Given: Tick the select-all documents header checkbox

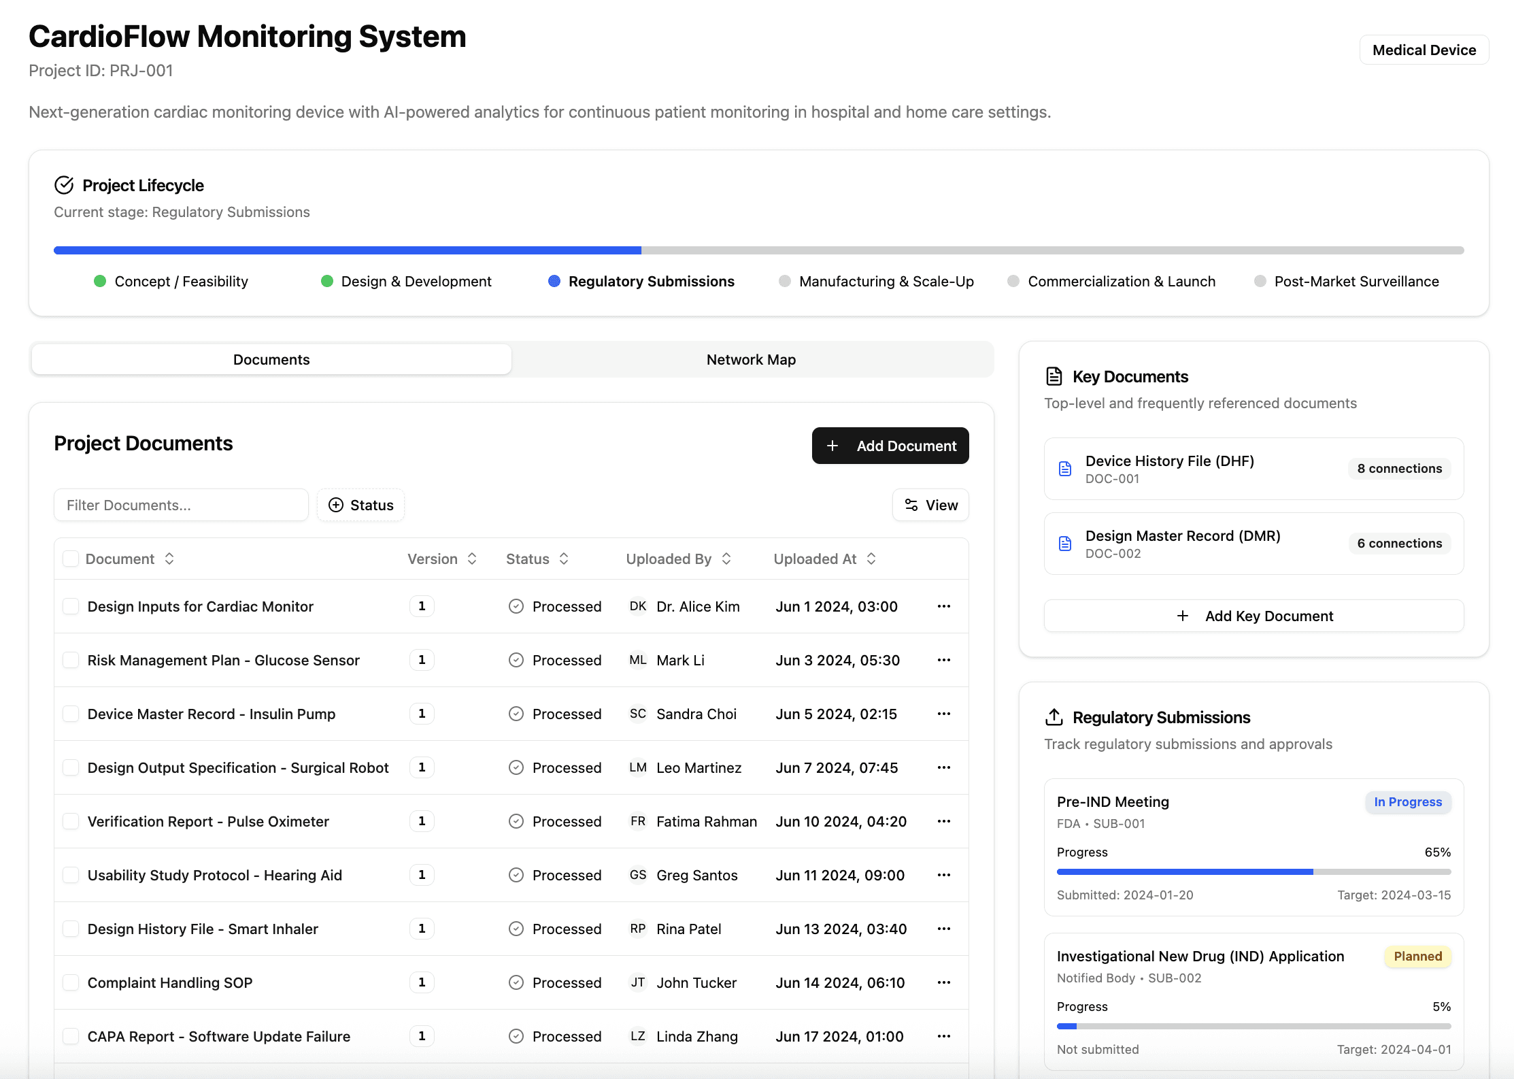Looking at the screenshot, I should click(71, 559).
